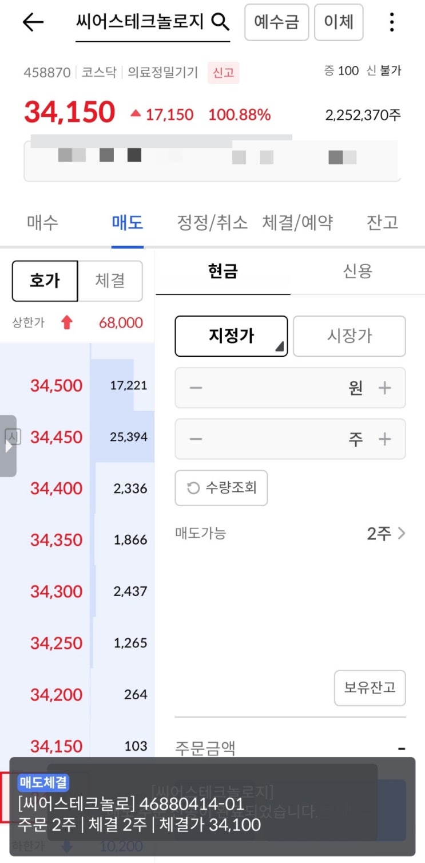Open the 지정가 order type dropdown
The height and width of the screenshot is (863, 425).
coord(231,336)
